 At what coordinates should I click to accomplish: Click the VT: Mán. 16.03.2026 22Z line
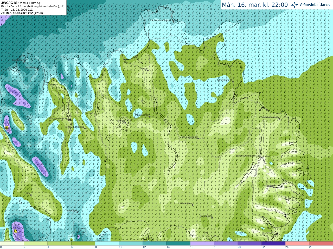tap(22, 13)
